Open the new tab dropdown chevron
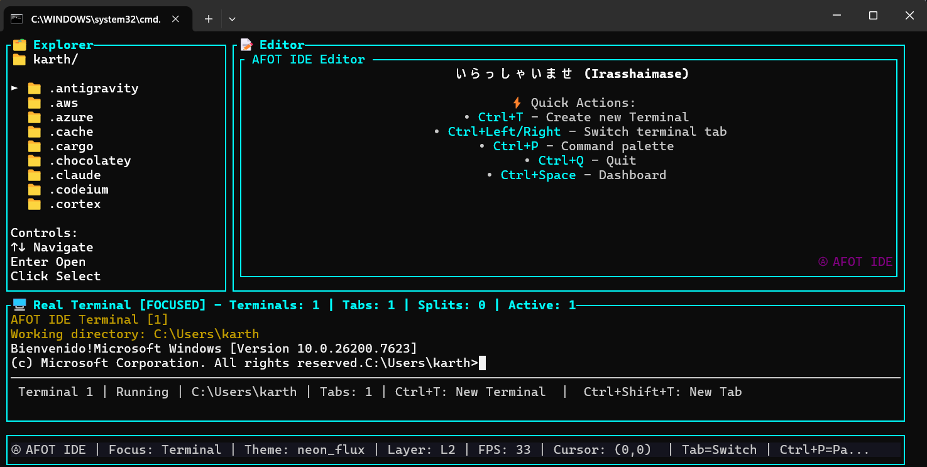The width and height of the screenshot is (927, 467). (x=232, y=19)
